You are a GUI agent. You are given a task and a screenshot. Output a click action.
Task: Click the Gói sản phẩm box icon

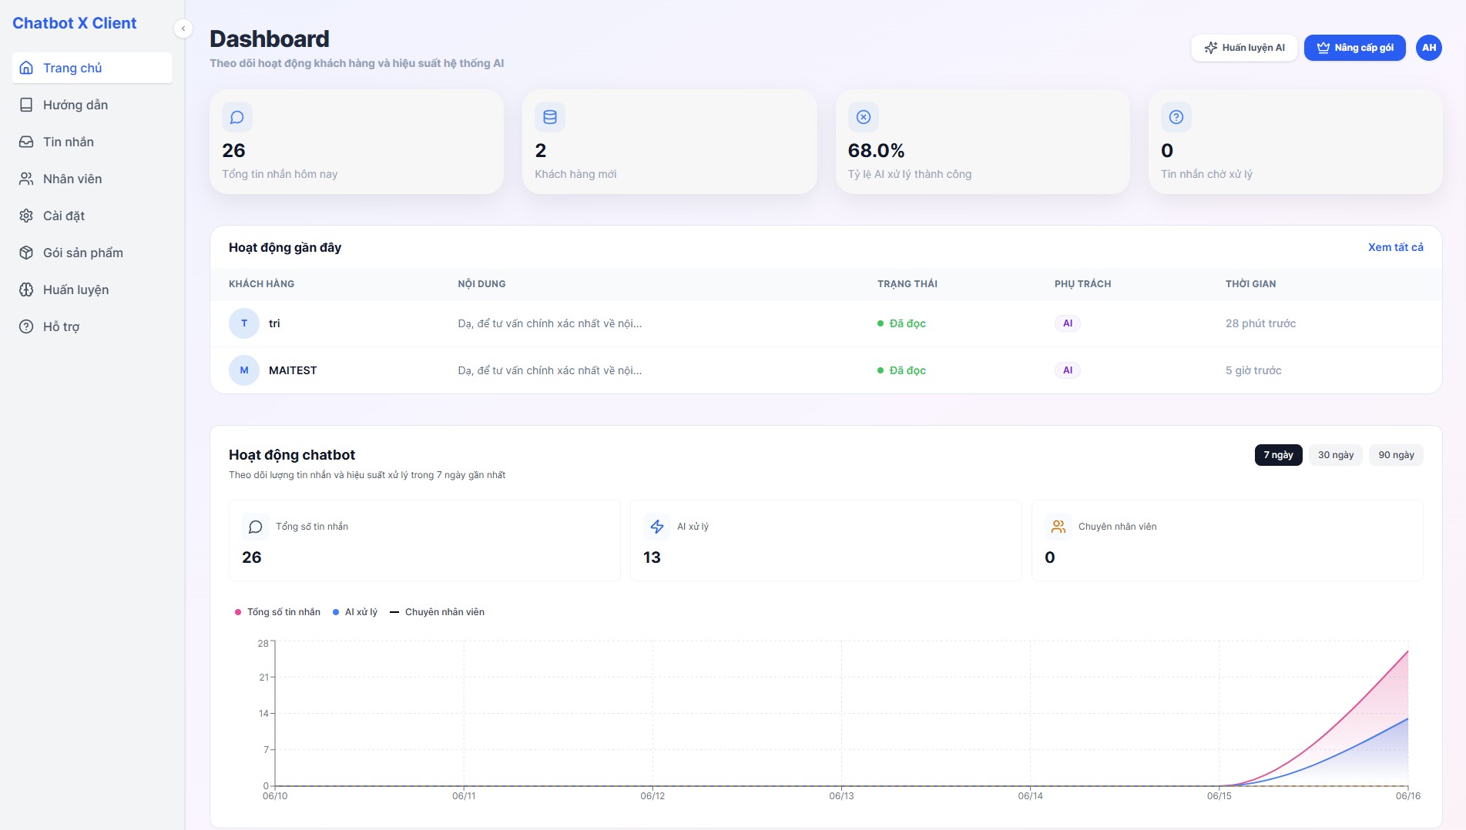(x=26, y=253)
